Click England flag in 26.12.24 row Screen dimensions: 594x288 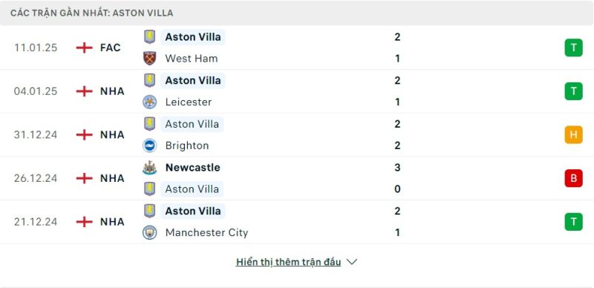[x=84, y=178]
